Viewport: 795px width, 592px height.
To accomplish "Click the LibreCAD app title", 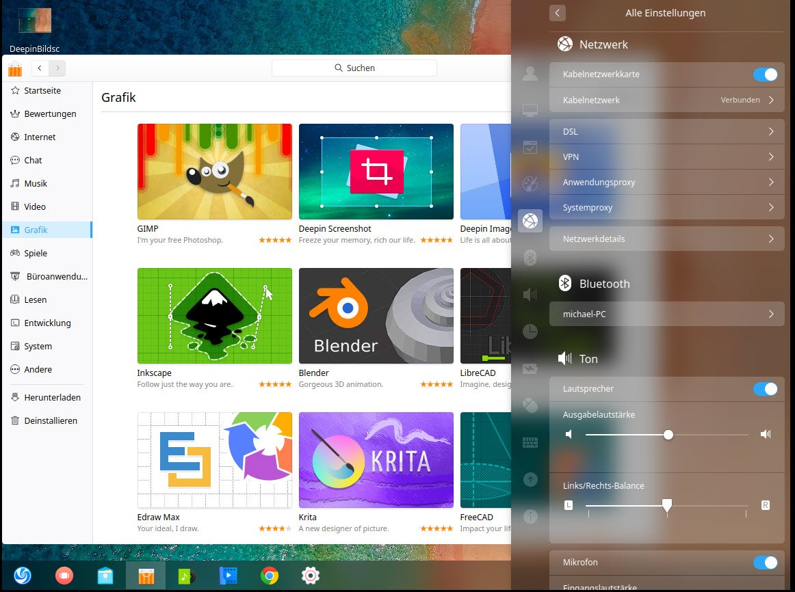I will (x=478, y=373).
